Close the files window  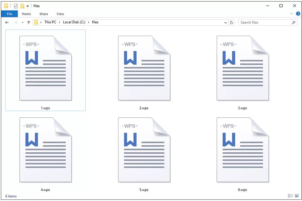pos(294,6)
